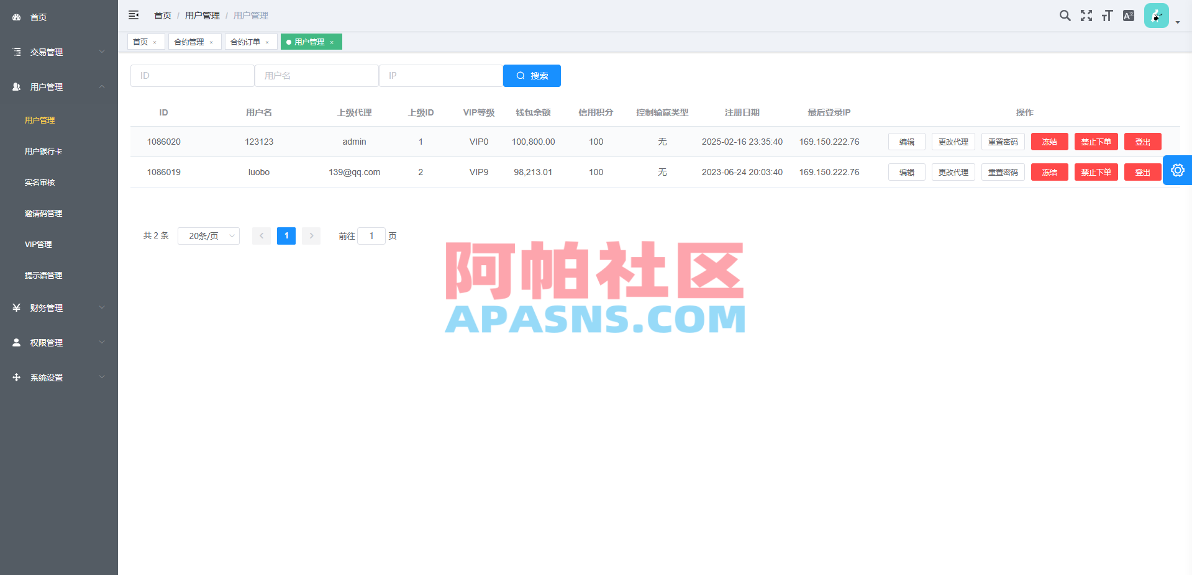This screenshot has height=575, width=1192.
Task: Click the ¥ icon beside 财务管理
Action: click(16, 307)
